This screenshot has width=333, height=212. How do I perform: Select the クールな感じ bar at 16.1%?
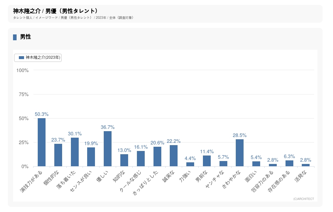point(141,158)
